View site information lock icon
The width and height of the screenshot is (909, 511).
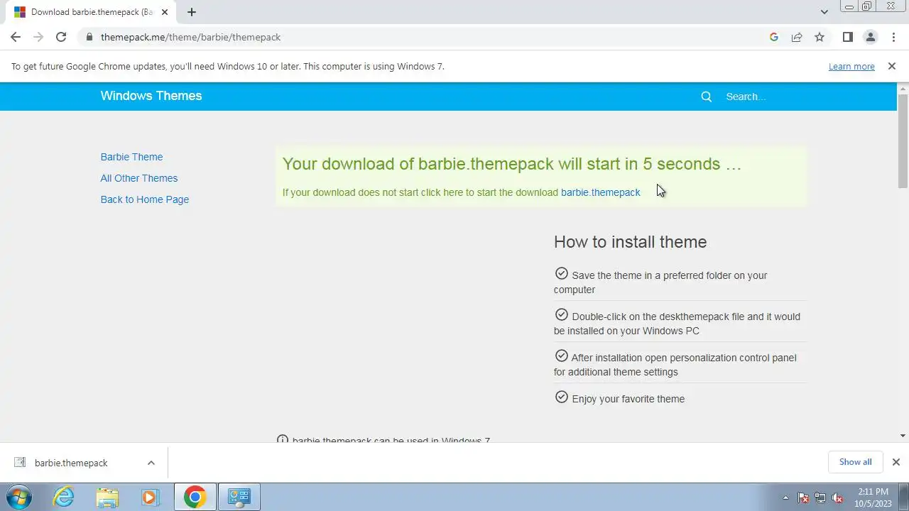click(89, 37)
